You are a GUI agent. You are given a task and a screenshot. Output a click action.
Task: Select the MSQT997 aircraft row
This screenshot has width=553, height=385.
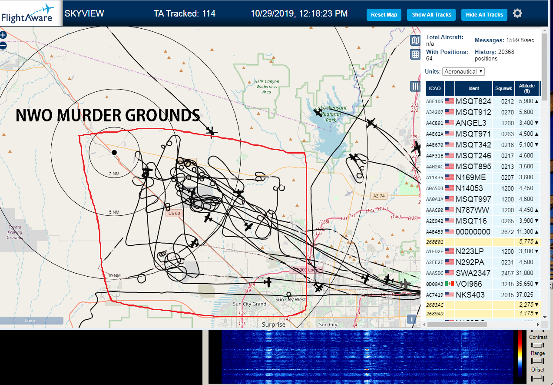coord(483,199)
